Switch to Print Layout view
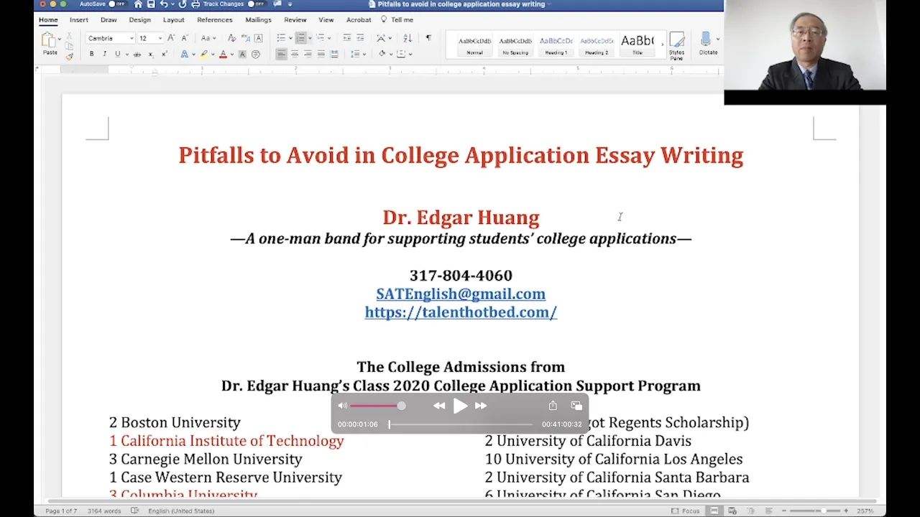This screenshot has width=920, height=517. (x=714, y=511)
